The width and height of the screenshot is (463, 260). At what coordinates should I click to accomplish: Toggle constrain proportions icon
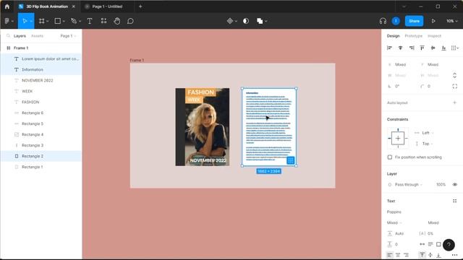(x=455, y=75)
